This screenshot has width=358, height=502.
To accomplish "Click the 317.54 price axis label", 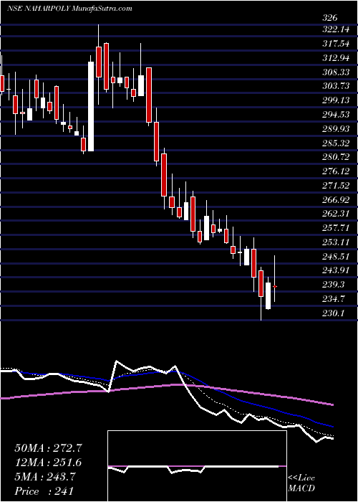I will [x=336, y=44].
